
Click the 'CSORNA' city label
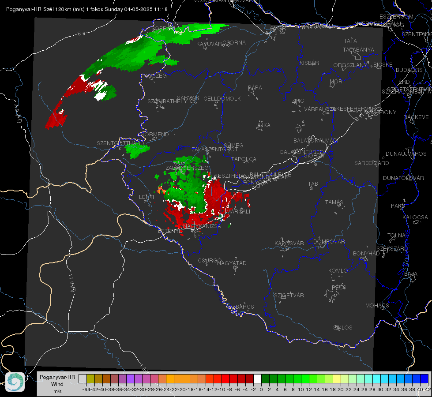pos(234,43)
